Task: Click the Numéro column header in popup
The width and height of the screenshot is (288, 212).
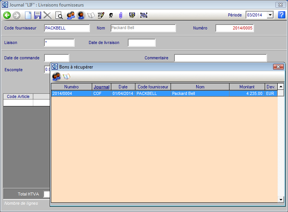Action: point(72,87)
